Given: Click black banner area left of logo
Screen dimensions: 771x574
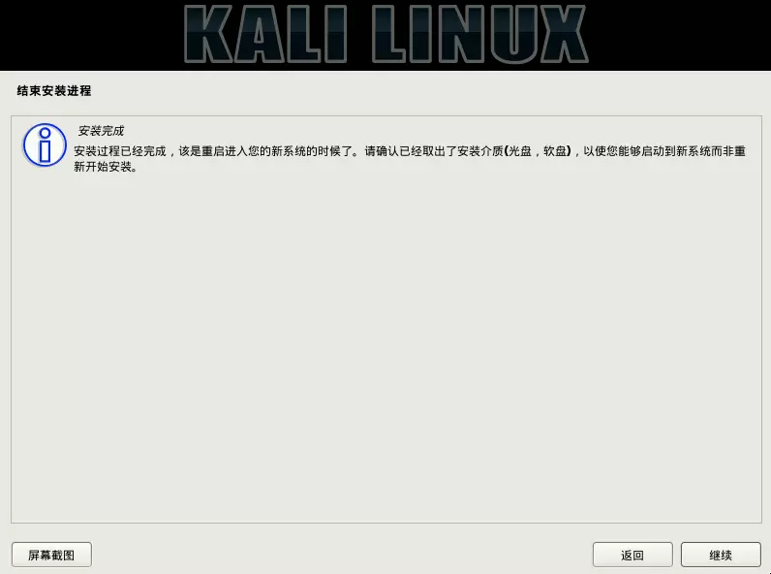Looking at the screenshot, I should click(x=91, y=35).
